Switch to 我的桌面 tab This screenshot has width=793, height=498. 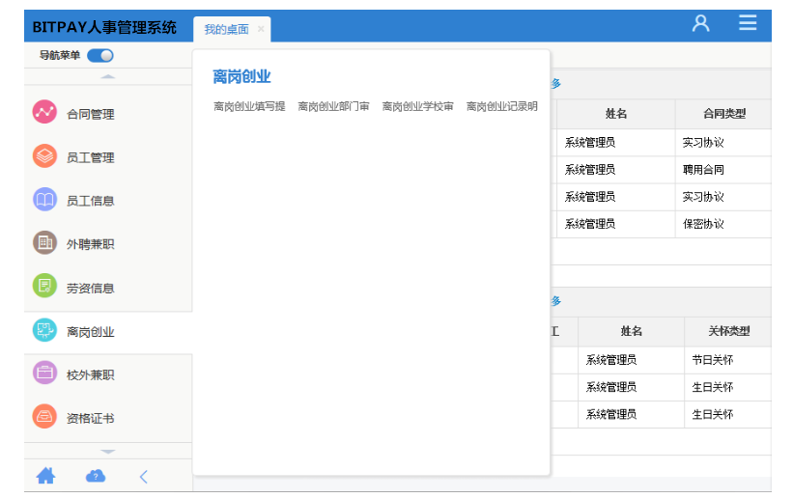click(226, 29)
